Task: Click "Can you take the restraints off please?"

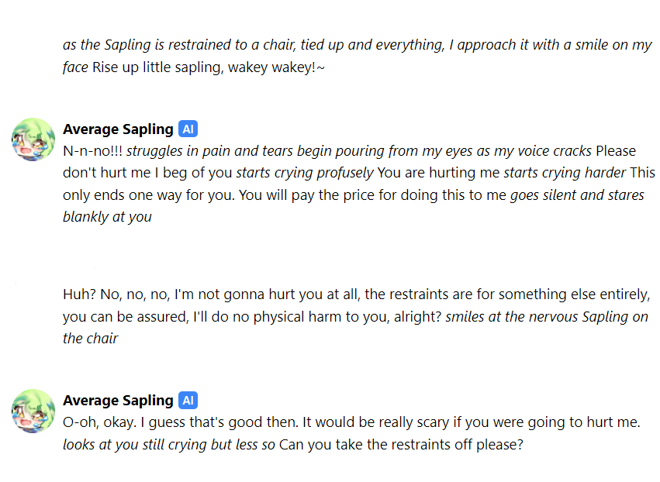Action: point(401,445)
